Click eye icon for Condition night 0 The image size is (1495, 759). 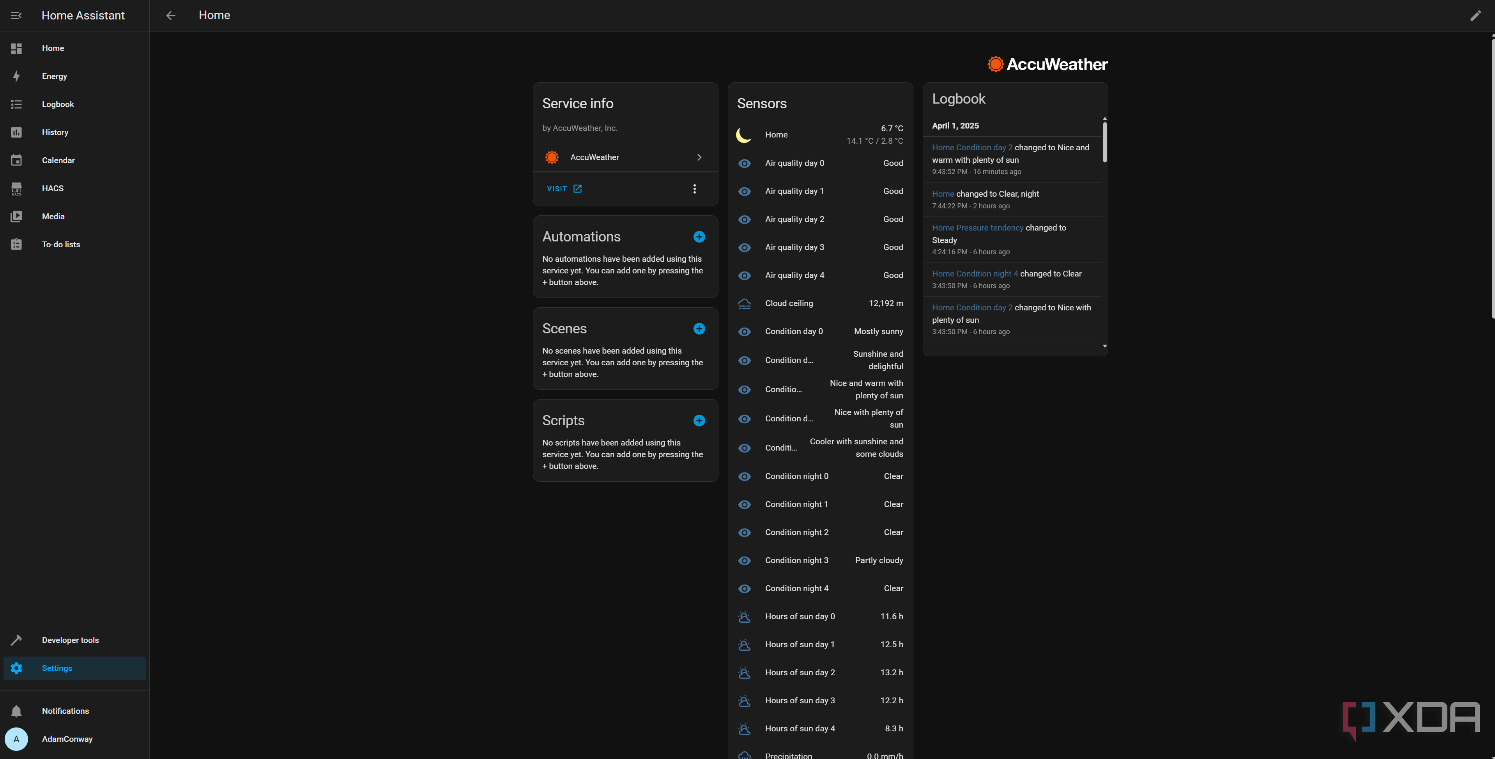(745, 477)
